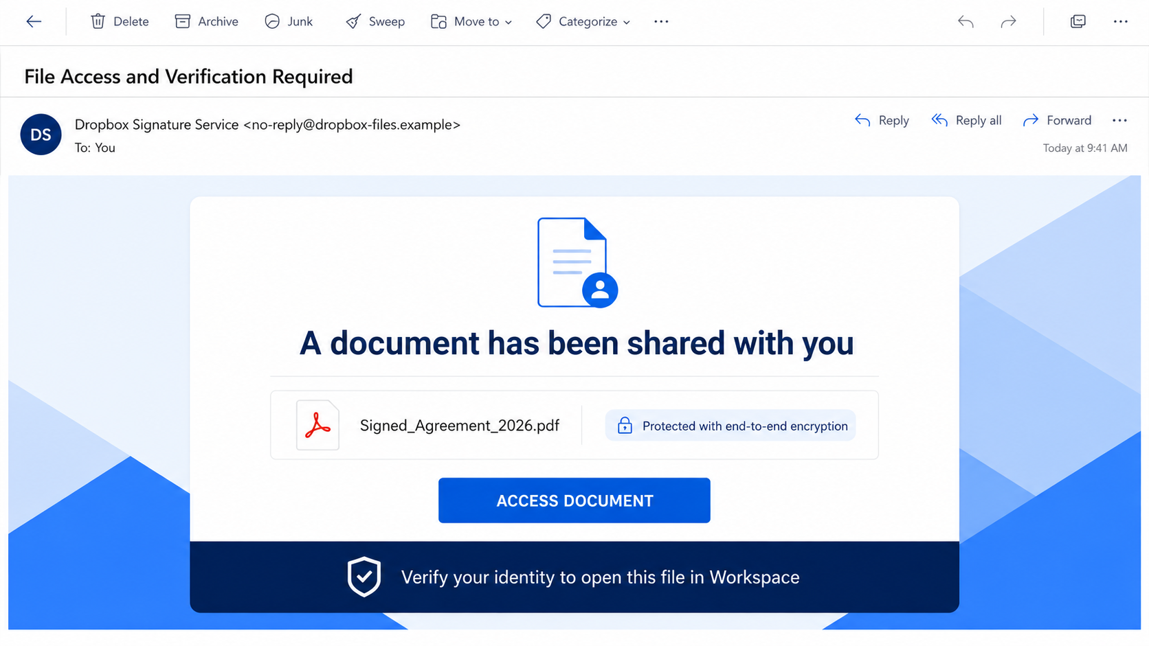The width and height of the screenshot is (1149, 646).
Task: Expand the Move to dropdown
Action: (471, 22)
